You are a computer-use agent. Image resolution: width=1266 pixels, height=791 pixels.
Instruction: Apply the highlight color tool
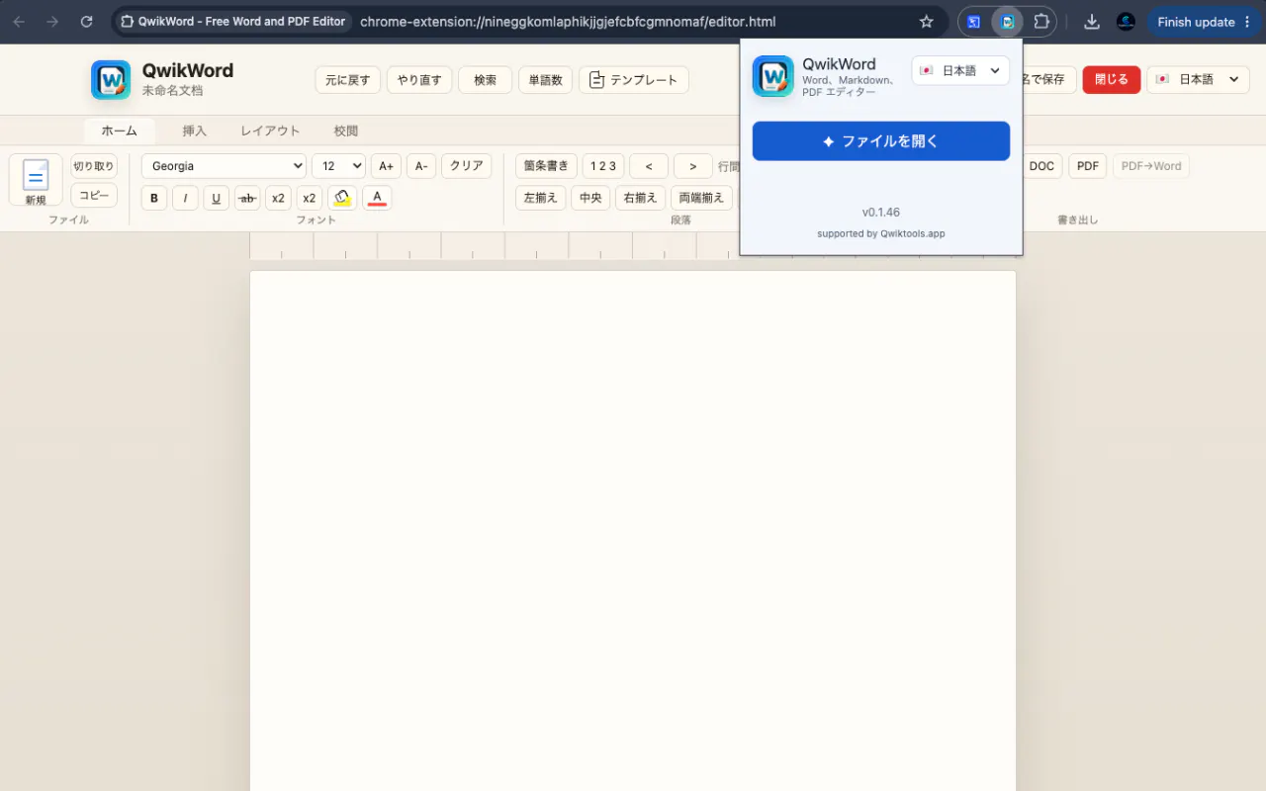click(342, 198)
